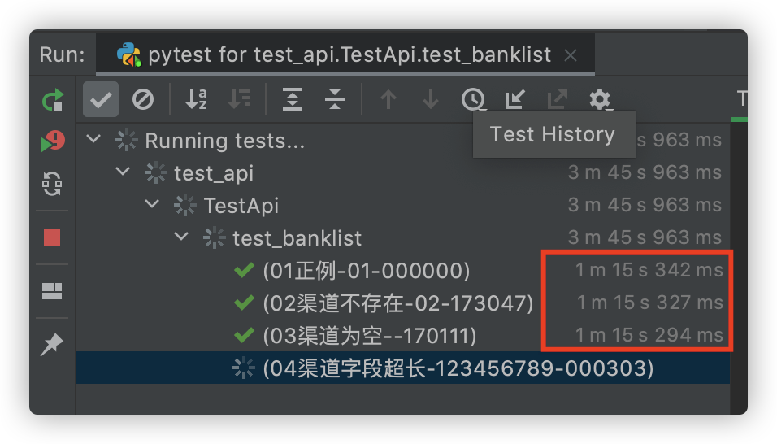Click Expand All toolbar button

tap(293, 99)
